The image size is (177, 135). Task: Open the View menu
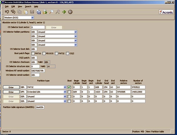20,6
